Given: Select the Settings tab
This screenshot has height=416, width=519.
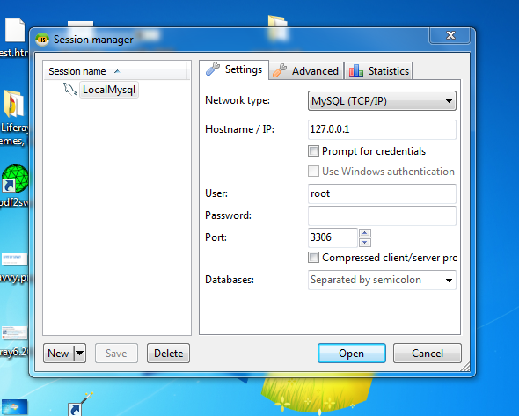Looking at the screenshot, I should coord(234,69).
